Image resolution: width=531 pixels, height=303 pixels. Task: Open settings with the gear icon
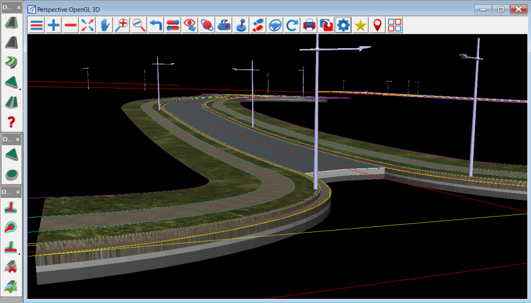tap(343, 25)
